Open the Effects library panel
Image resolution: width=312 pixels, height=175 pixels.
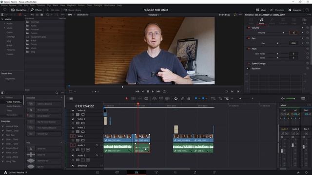click(36, 10)
